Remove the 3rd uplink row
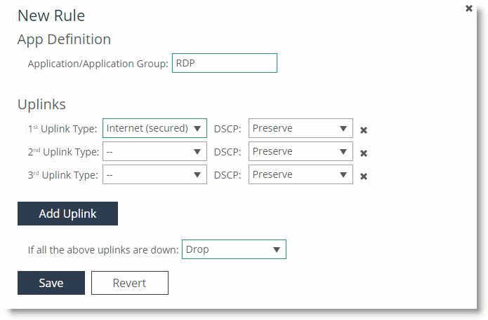This screenshot has width=488, height=320. 364,176
